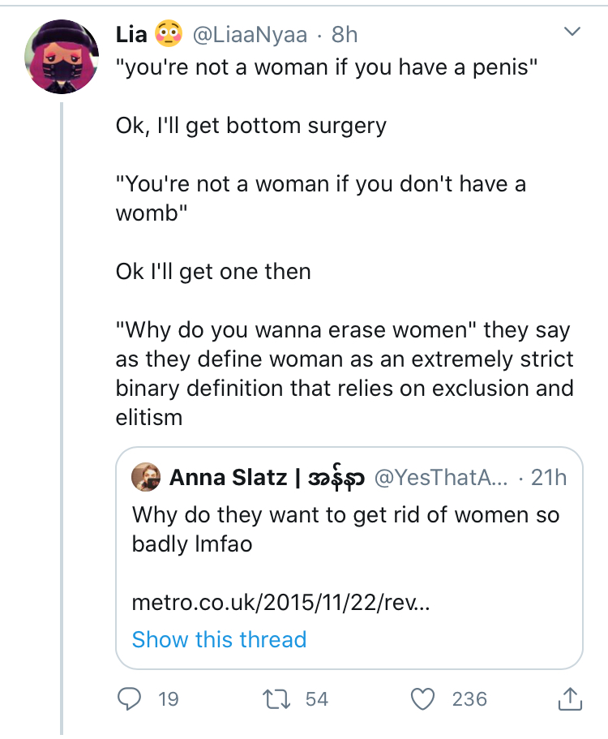Image resolution: width=608 pixels, height=739 pixels.
Task: Click Show this thread link
Action: coord(219,639)
